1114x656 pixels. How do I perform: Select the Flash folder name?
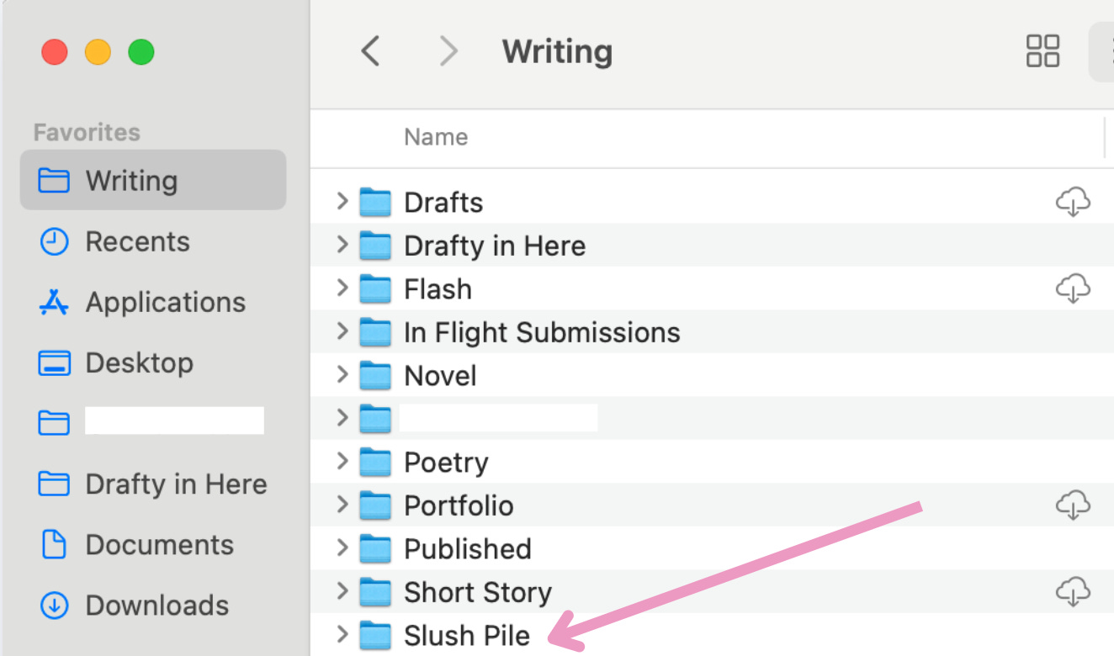438,289
